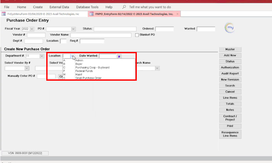
Task: Open the PO # dropdown arrow
Action: click(73, 29)
